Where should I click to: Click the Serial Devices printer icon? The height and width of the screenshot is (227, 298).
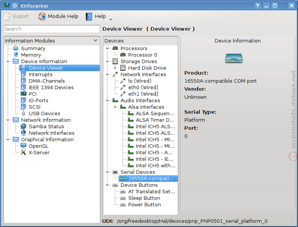(x=115, y=172)
